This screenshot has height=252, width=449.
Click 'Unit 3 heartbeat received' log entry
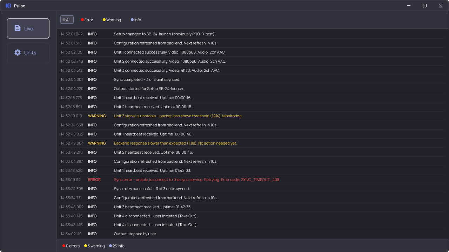point(253,207)
